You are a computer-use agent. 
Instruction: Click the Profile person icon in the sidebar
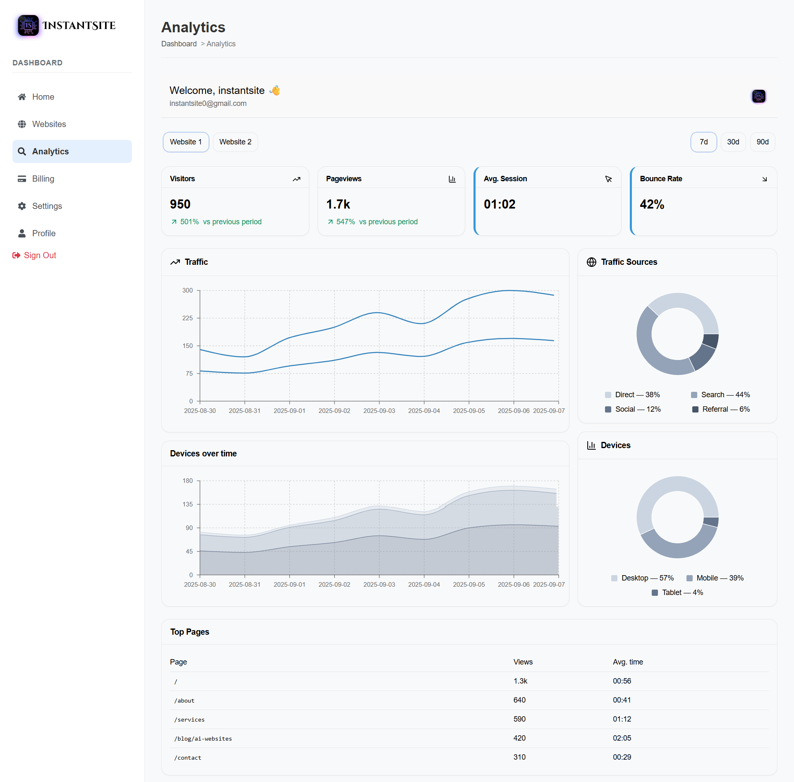point(22,233)
